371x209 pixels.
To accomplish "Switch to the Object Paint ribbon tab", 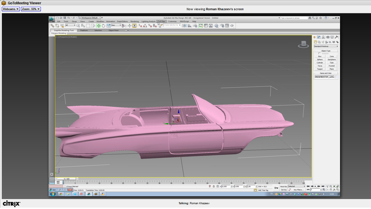I will (x=114, y=30).
